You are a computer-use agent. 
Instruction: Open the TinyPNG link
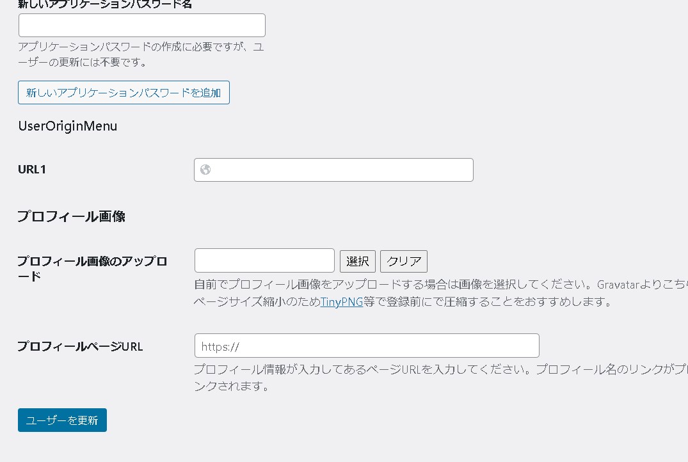341,301
